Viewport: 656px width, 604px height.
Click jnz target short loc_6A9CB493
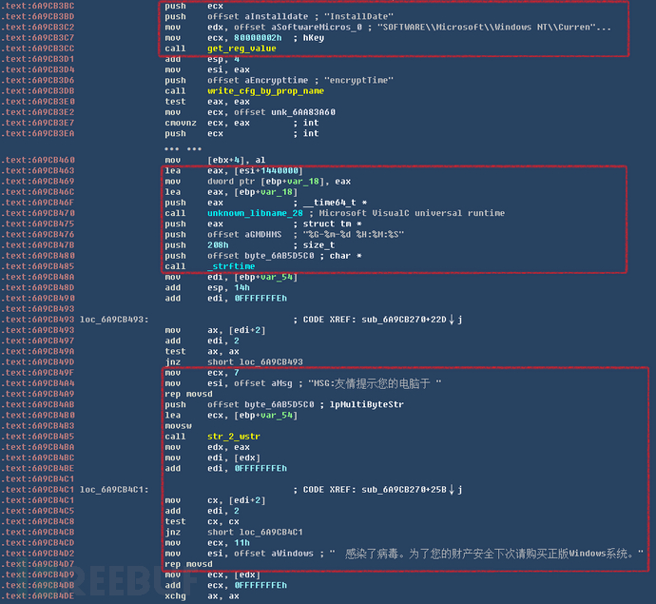pos(255,362)
